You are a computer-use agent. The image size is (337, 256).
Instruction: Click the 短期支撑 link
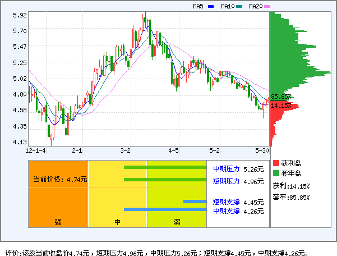click(x=226, y=202)
